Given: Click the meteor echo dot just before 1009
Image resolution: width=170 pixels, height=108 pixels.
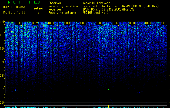Looking at the screenshot, I should tap(142, 92).
